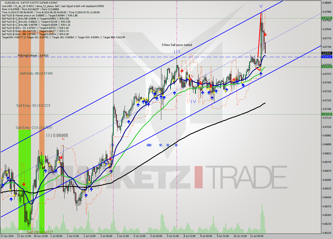Click the 0.66745 price axis value
This screenshot has height=239, width=333.
327,162
